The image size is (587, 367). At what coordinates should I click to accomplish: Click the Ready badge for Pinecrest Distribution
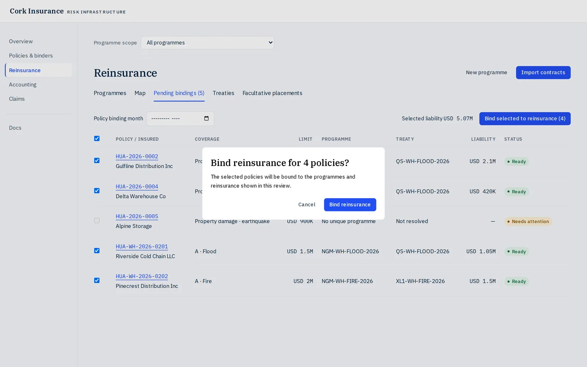tap(516, 281)
